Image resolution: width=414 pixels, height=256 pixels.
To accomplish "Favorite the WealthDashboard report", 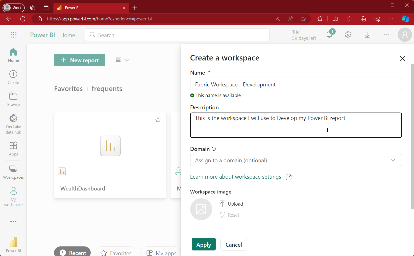I will tap(158, 120).
